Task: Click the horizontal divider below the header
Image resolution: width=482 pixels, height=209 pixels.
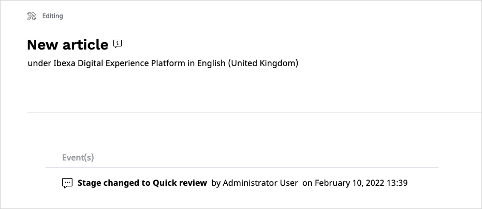Action: 255,112
